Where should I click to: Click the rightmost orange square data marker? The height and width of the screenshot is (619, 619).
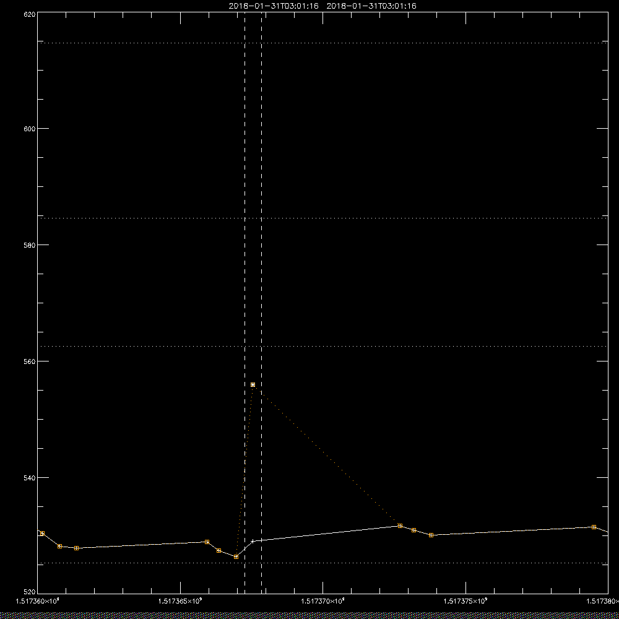coord(594,527)
